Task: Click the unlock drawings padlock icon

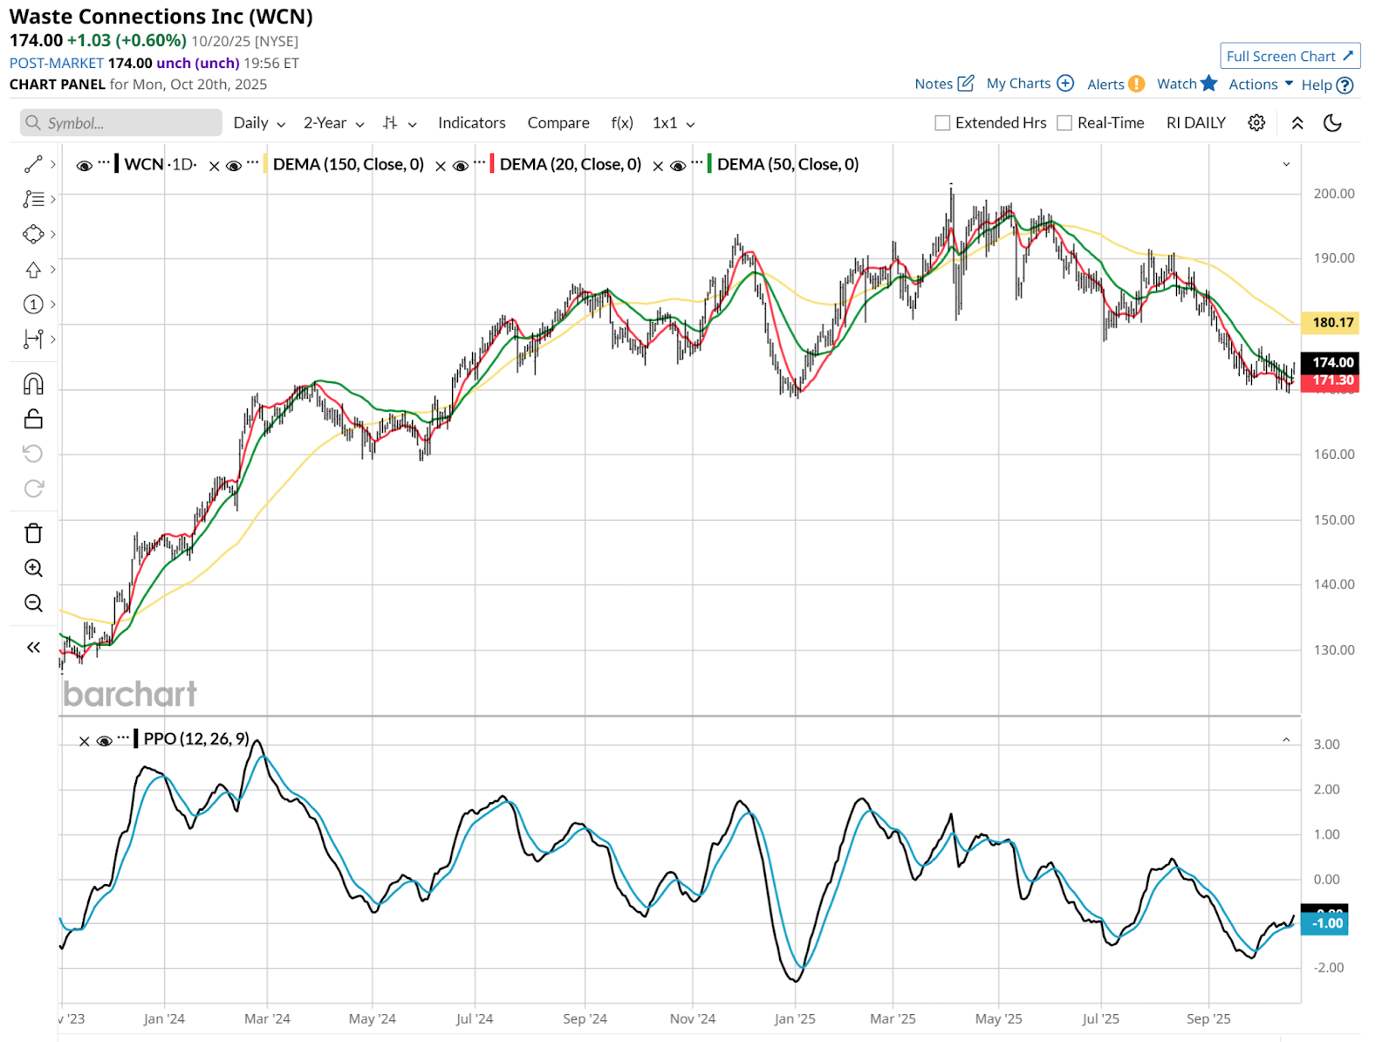Action: pyautogui.click(x=33, y=419)
